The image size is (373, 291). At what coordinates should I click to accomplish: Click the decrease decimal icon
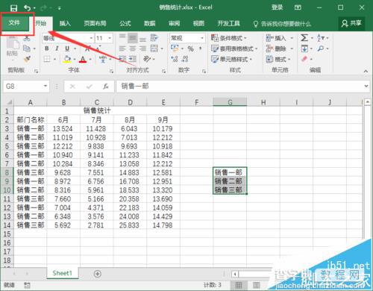click(x=185, y=59)
